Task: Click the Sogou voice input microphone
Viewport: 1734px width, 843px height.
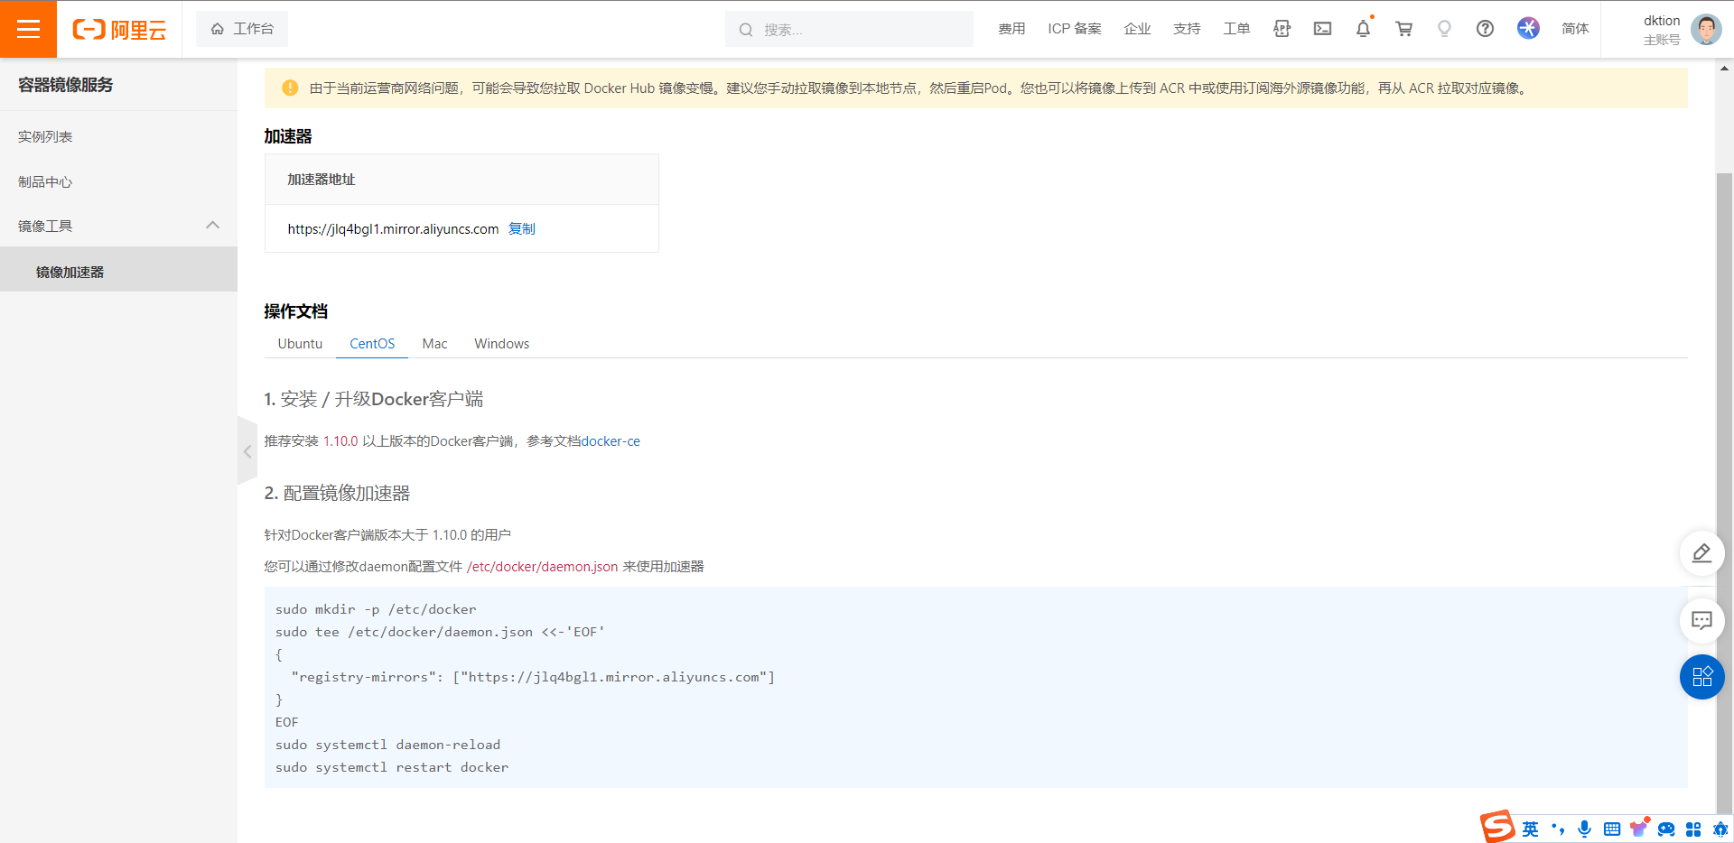Action: coord(1584,829)
